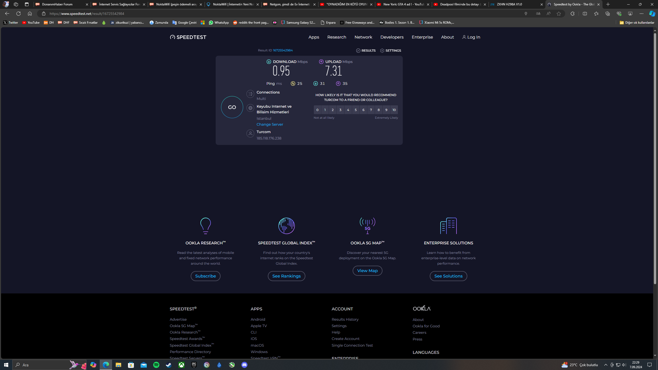Select rating 9 for Turcom

[386, 110]
